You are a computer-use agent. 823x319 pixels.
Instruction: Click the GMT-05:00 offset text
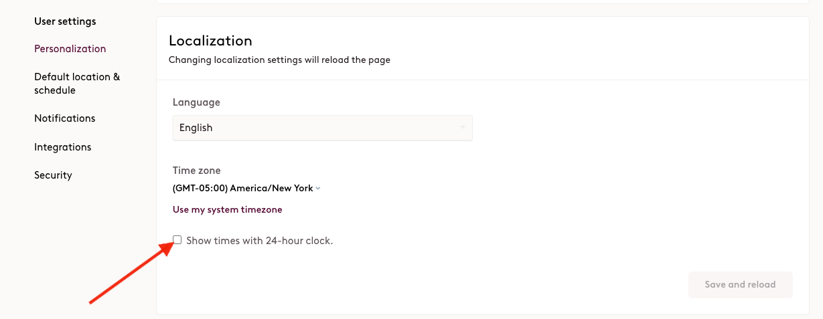[200, 188]
